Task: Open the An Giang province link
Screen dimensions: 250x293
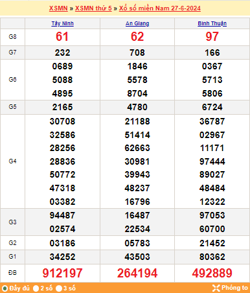Action: pos(137,23)
